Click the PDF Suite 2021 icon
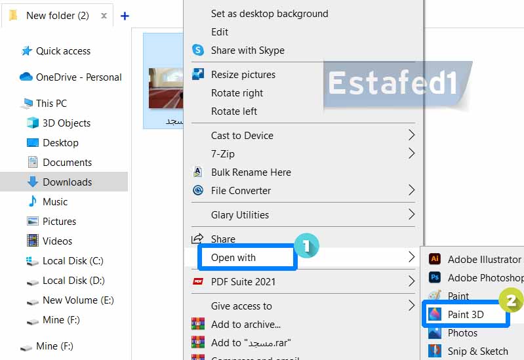This screenshot has width=524, height=360. tap(198, 281)
